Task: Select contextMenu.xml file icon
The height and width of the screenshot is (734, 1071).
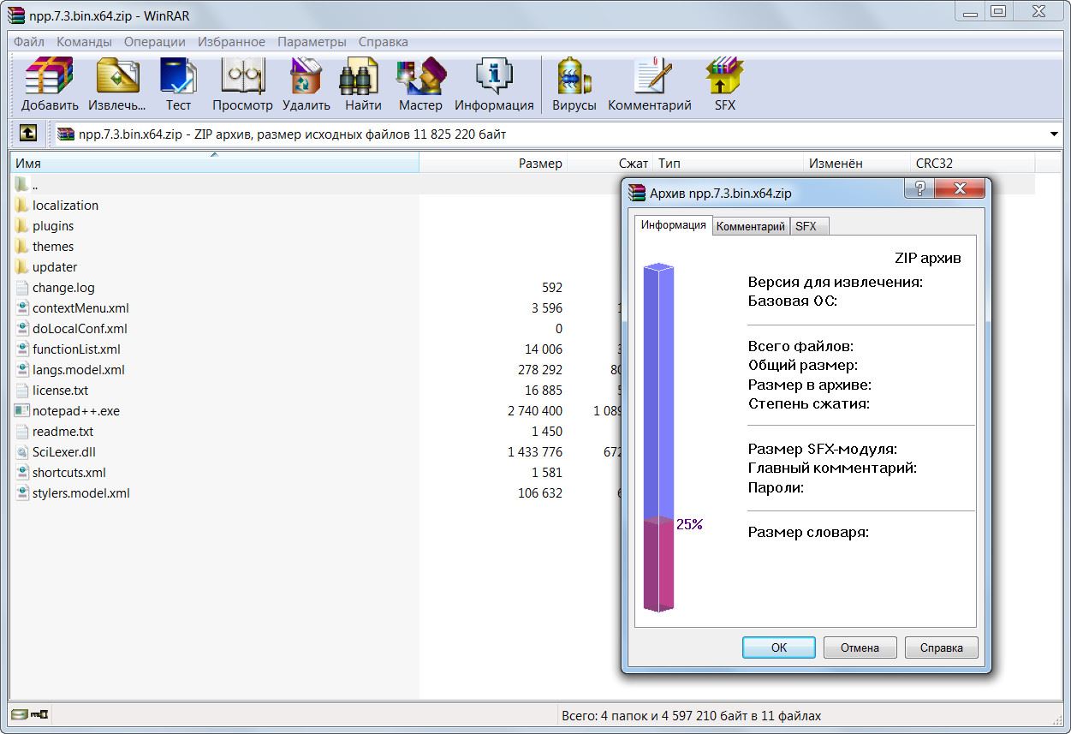Action: coord(22,307)
